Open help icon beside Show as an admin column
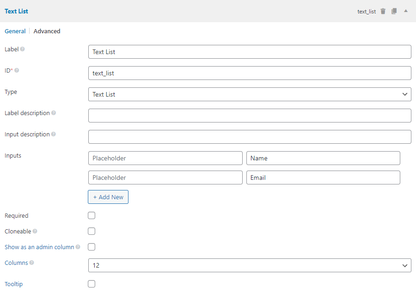416x300 pixels. coord(78,247)
